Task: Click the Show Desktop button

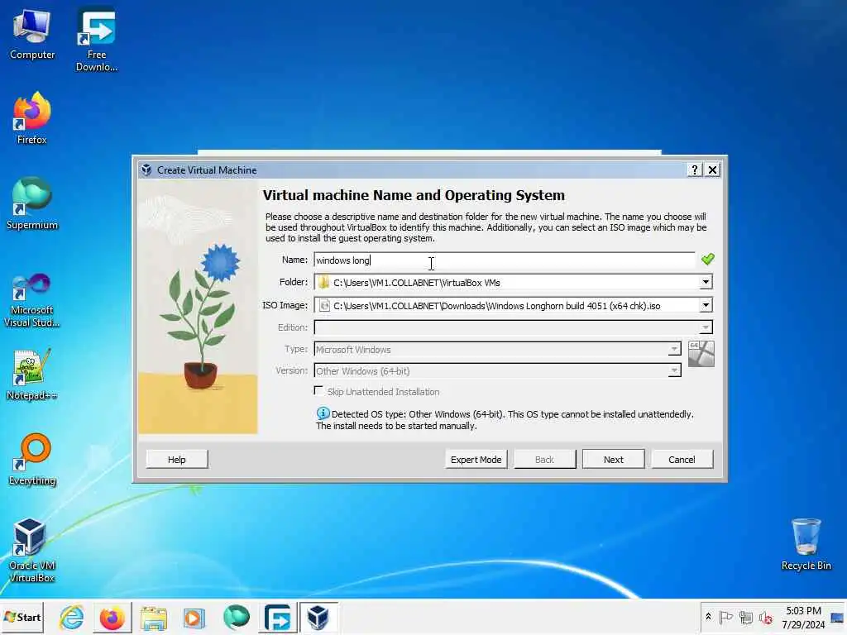Action: pos(838,617)
